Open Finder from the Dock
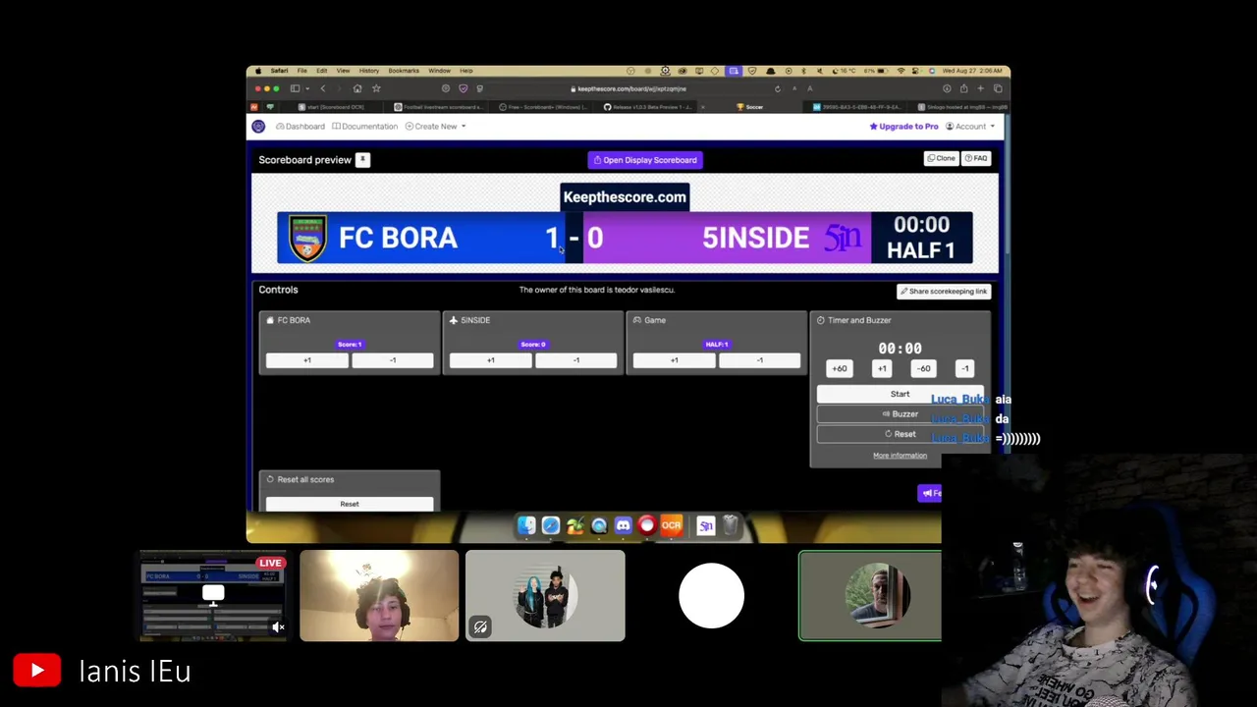This screenshot has height=707, width=1257. pyautogui.click(x=526, y=525)
